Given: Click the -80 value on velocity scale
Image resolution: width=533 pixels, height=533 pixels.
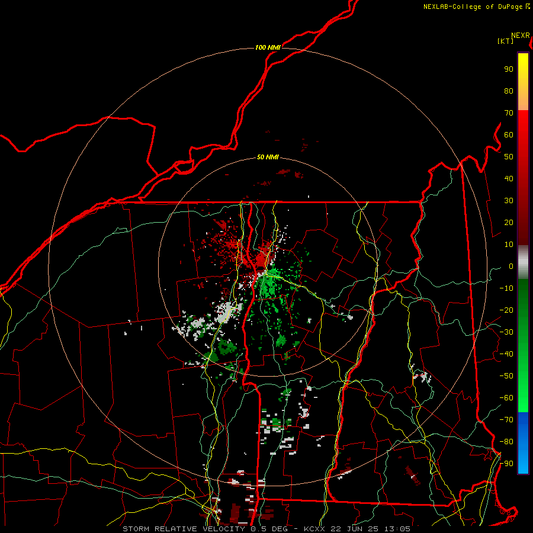Looking at the screenshot, I should pyautogui.click(x=506, y=442).
